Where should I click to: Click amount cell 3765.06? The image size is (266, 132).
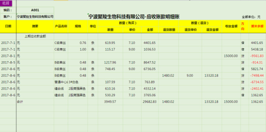point(150,95)
